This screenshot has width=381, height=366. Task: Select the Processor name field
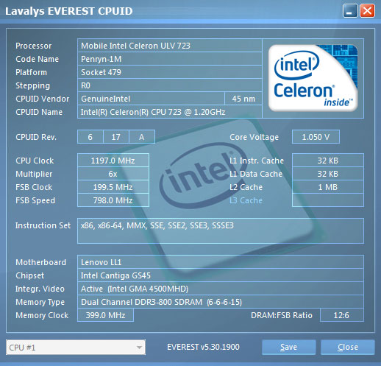click(x=170, y=46)
